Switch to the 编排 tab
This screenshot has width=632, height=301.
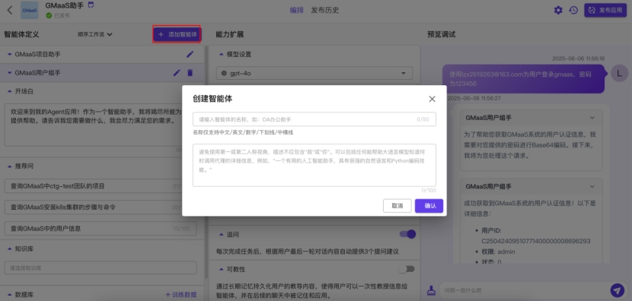297,10
